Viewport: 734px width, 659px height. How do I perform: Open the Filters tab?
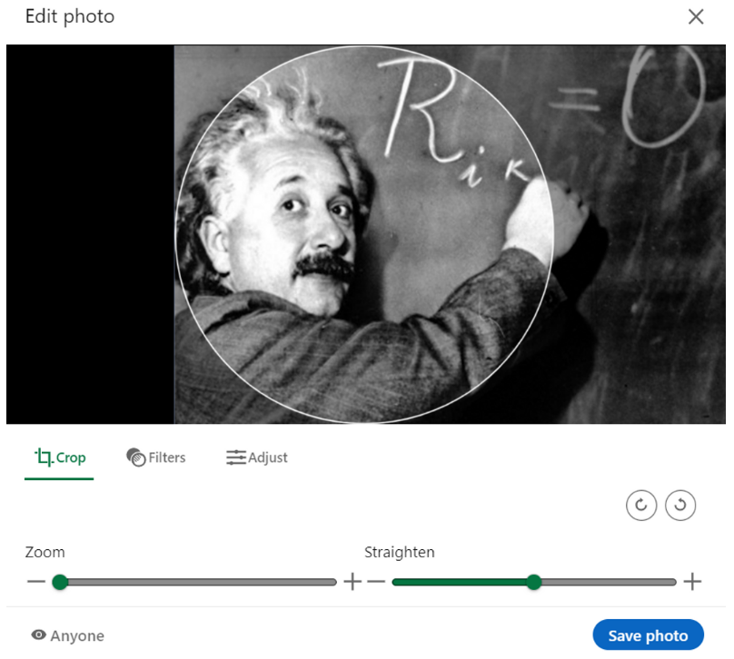(x=156, y=457)
